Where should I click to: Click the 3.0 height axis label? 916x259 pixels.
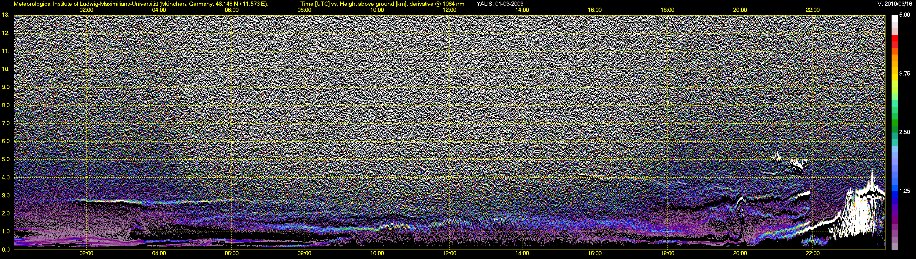5,196
